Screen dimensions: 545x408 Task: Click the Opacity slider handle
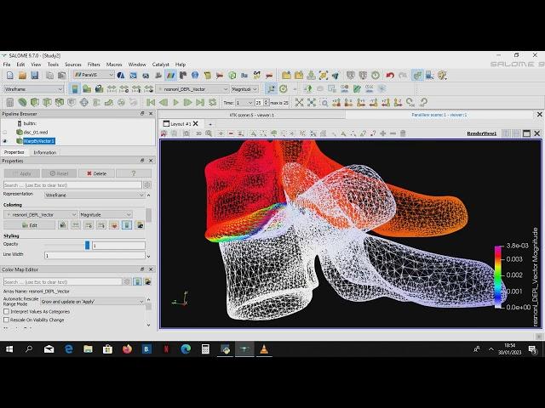pyautogui.click(x=87, y=245)
